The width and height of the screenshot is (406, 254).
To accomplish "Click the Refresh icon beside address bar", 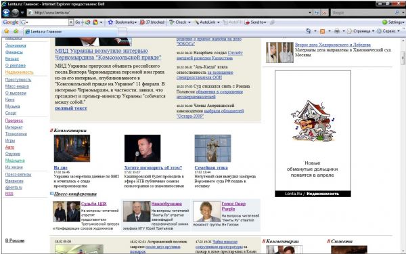I will point(317,12).
